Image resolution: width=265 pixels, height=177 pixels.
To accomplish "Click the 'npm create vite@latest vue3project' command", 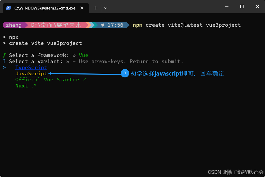I will [187, 25].
